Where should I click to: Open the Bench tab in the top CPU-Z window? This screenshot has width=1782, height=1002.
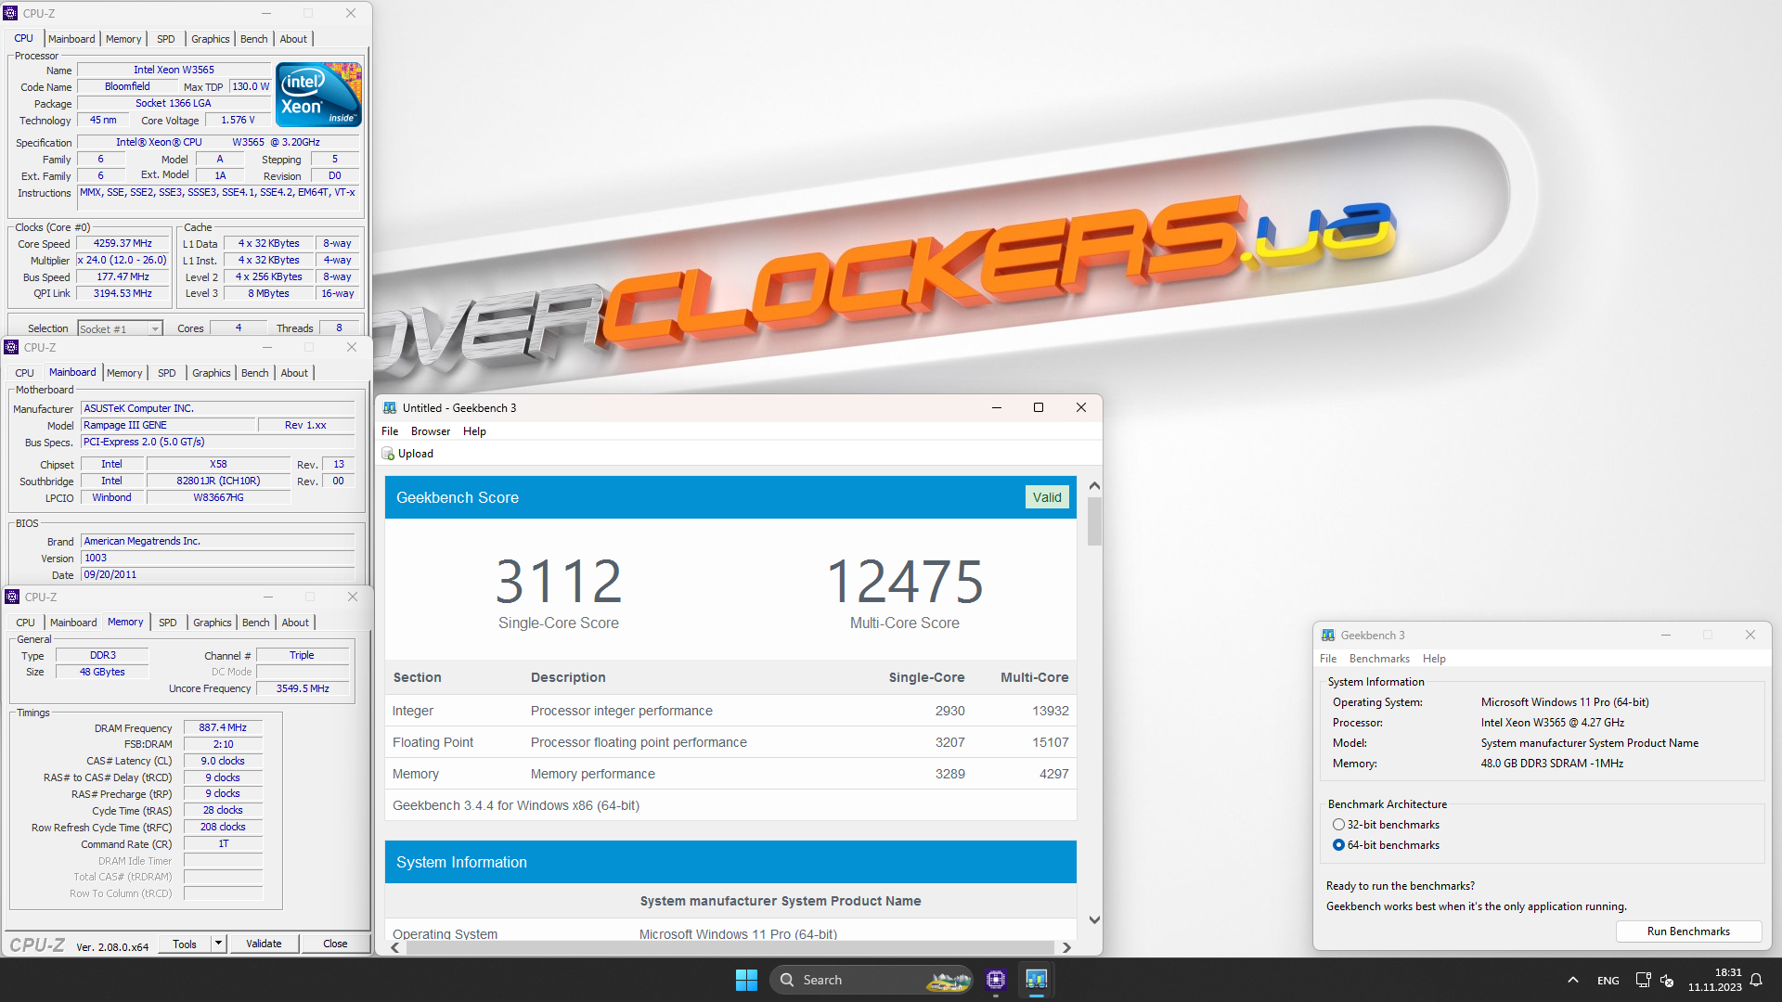pyautogui.click(x=253, y=39)
